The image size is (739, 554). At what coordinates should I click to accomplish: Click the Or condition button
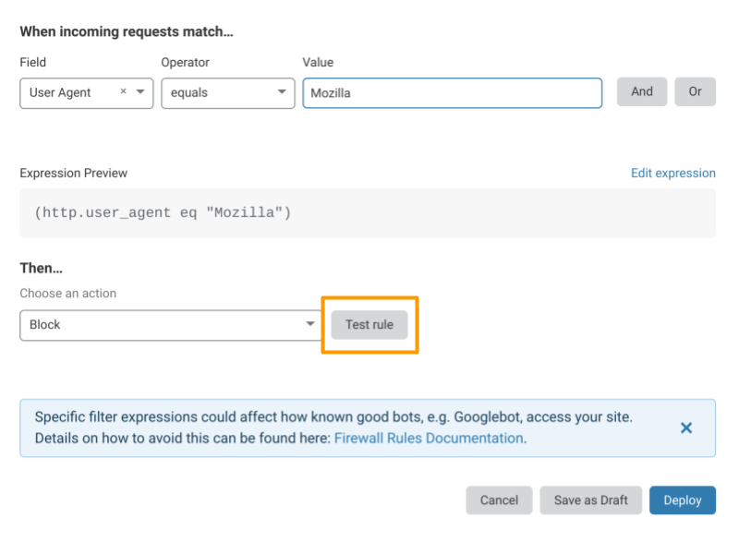tap(695, 91)
